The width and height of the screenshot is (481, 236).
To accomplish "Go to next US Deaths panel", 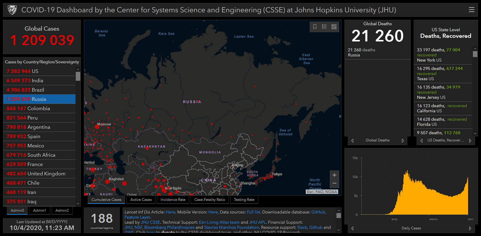I will (x=470, y=141).
